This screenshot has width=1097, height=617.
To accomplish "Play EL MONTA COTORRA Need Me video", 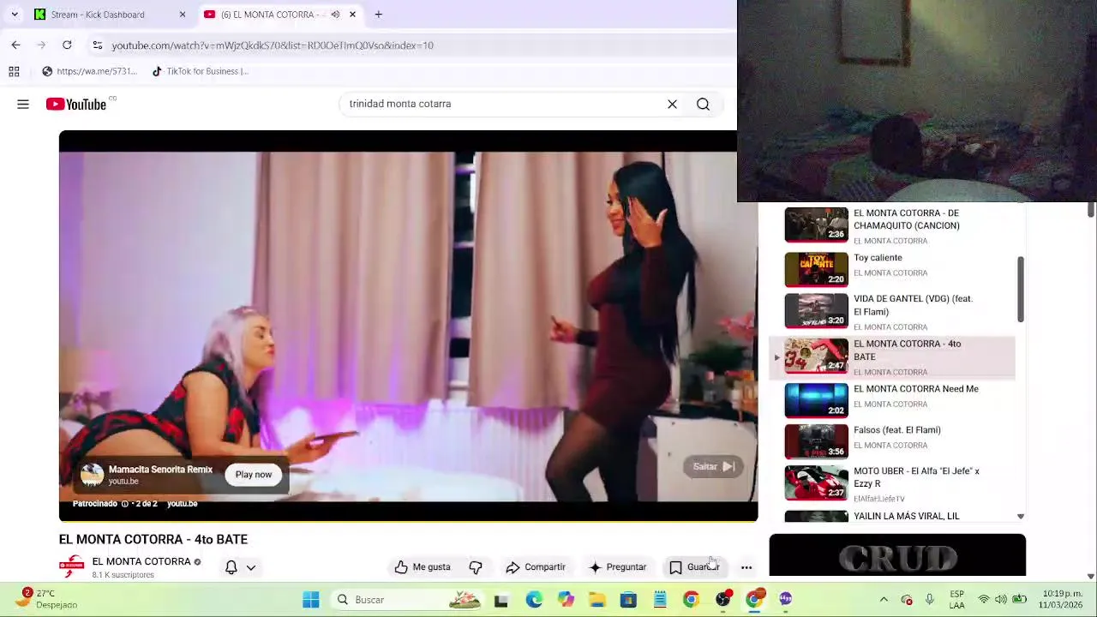I will pyautogui.click(x=891, y=399).
